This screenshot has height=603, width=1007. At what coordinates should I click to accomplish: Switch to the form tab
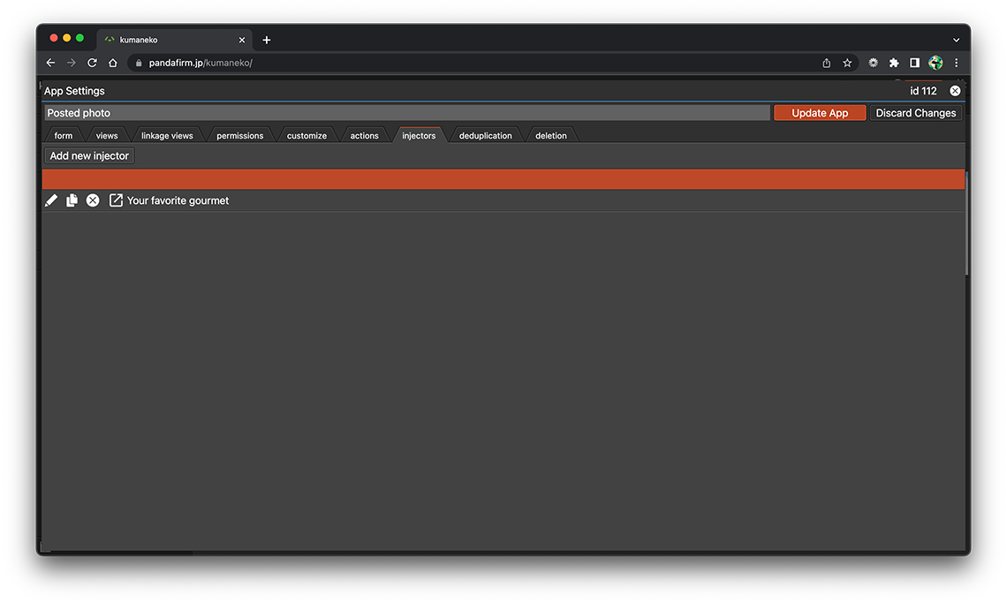click(x=64, y=136)
